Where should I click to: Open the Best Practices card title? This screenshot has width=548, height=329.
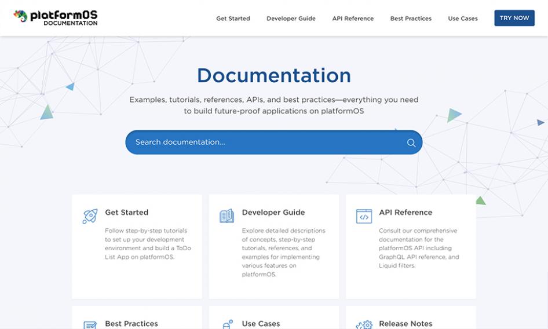pos(131,324)
